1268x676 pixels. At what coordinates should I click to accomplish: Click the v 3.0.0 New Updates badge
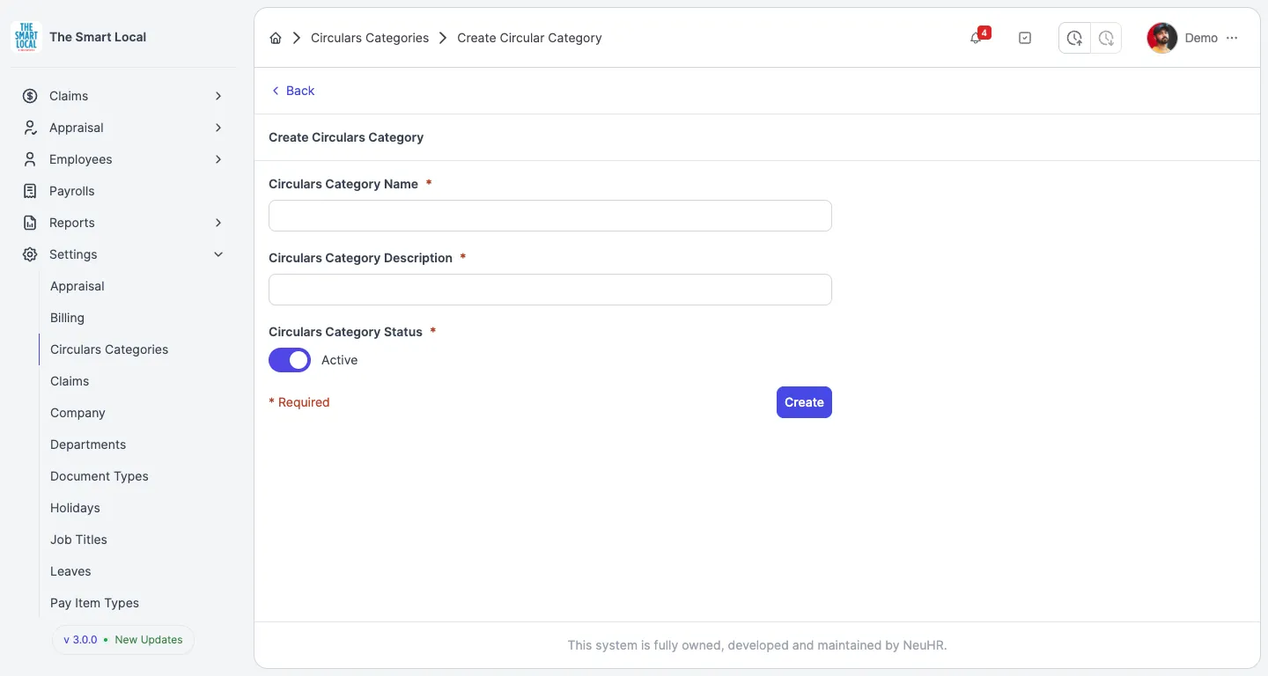(x=123, y=640)
